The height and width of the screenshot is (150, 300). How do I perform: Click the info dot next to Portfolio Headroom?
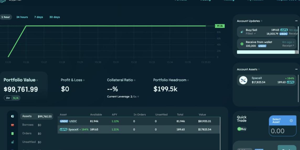click(x=188, y=80)
